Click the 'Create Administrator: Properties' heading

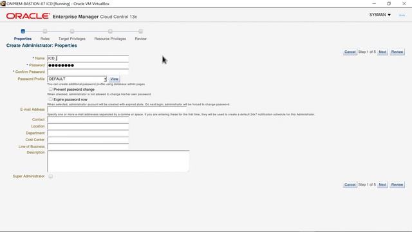tap(41, 46)
